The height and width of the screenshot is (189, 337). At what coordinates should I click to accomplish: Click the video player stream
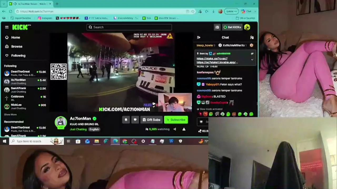(x=121, y=72)
